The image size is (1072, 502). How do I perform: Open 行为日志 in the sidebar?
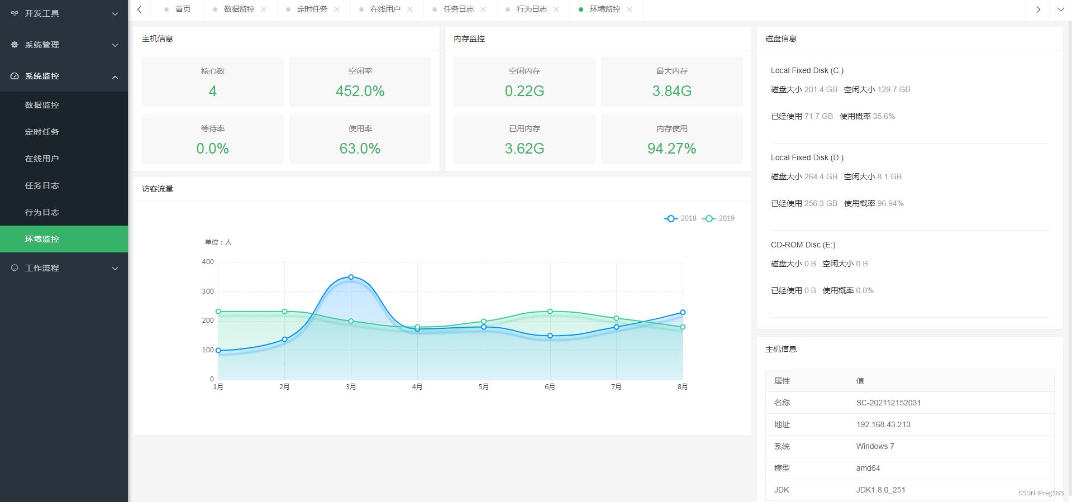click(64, 212)
